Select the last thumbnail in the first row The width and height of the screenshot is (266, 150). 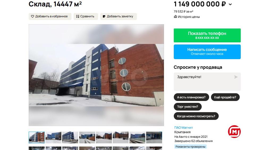[x=154, y=137]
